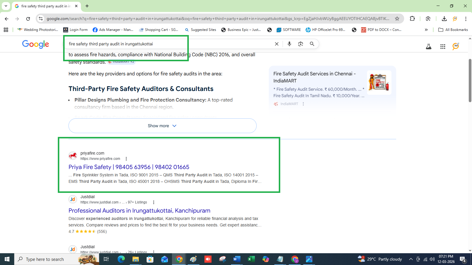Open the tab search dropdown arrow
The height and width of the screenshot is (265, 472).
click(x=6, y=6)
